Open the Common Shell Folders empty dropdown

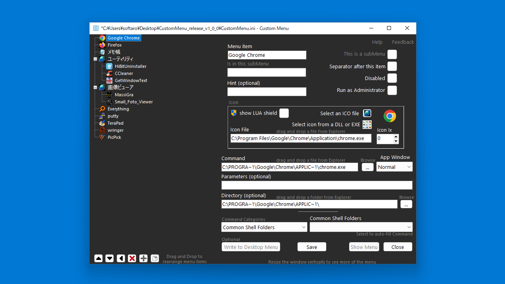point(361,227)
